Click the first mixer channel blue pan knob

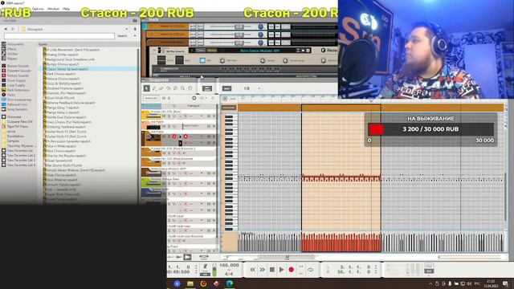tap(260, 26)
